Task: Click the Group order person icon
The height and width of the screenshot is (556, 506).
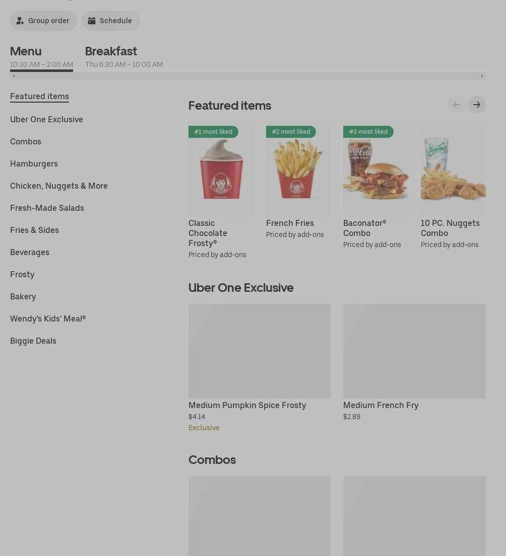Action: click(20, 21)
